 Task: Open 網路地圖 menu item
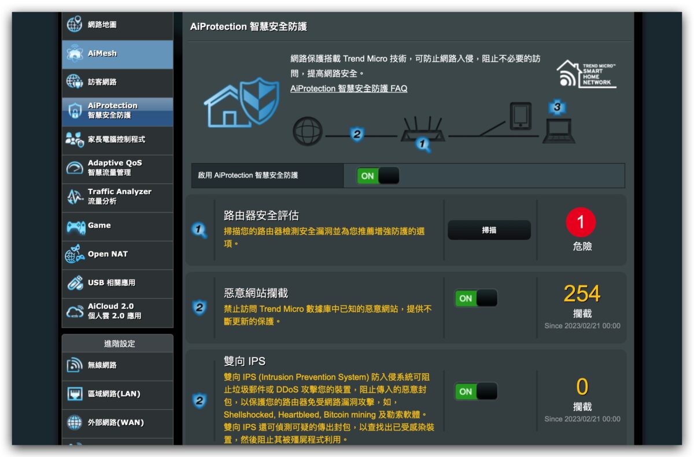pos(117,25)
